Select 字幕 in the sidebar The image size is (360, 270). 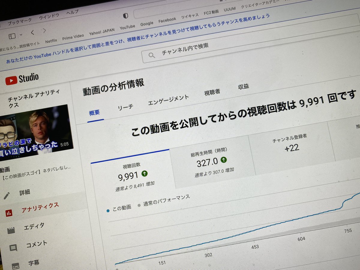[x=34, y=263]
